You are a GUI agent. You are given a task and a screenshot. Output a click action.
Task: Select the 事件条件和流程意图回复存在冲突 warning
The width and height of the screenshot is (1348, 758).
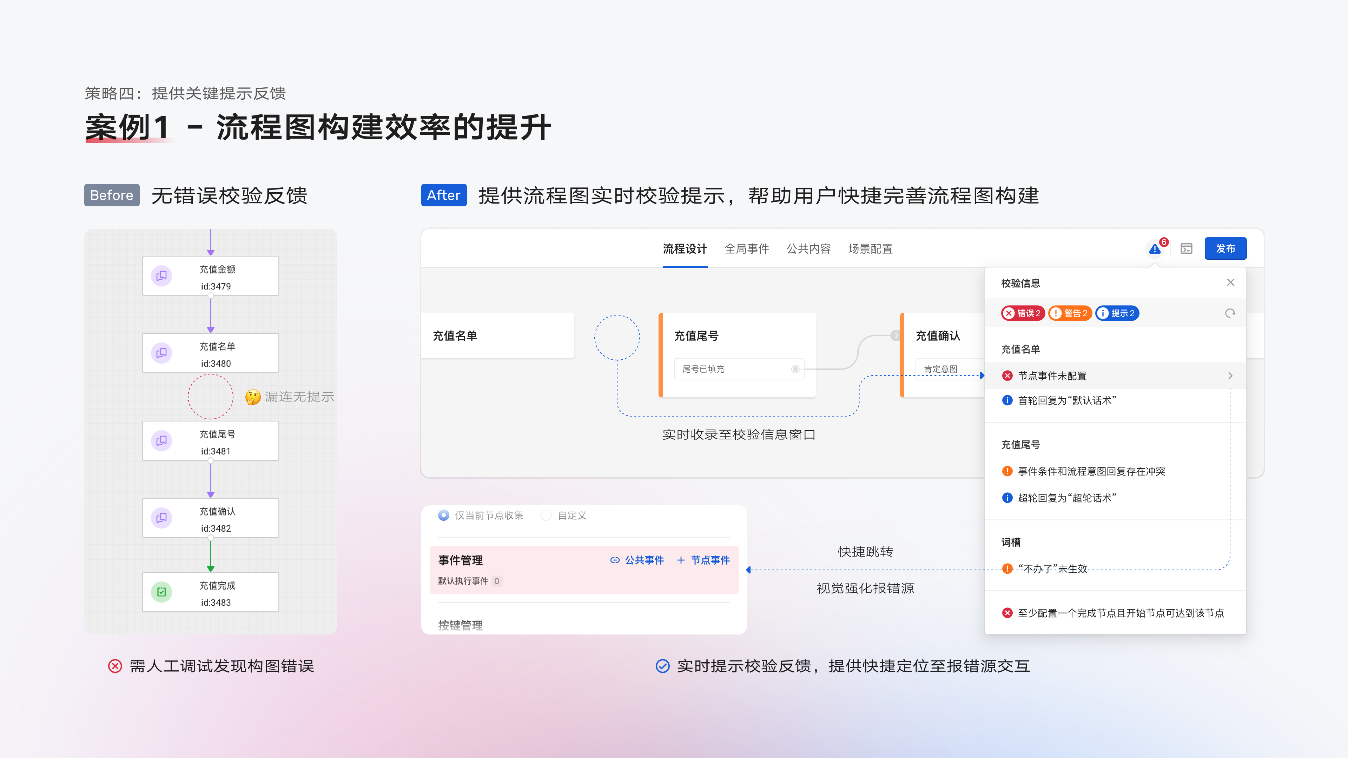click(1091, 471)
